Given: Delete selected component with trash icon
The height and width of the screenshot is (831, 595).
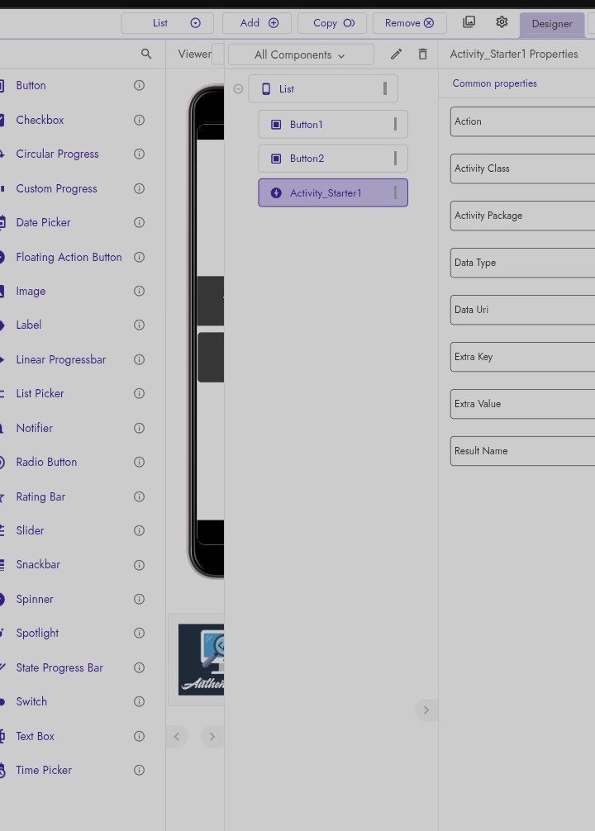Looking at the screenshot, I should pos(422,54).
